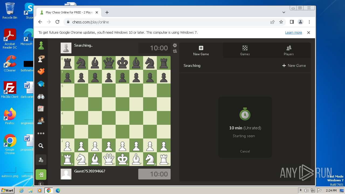Image resolution: width=345 pixels, height=194 pixels.
Task: Open board settings gear icon
Action: point(175,45)
